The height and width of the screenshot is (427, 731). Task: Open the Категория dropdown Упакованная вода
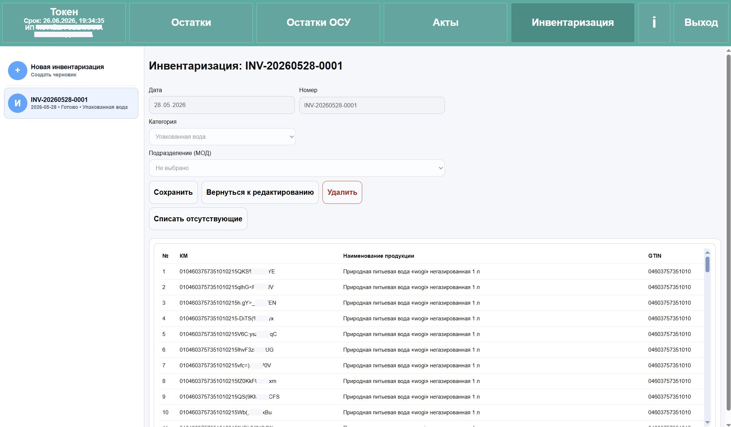(x=222, y=137)
